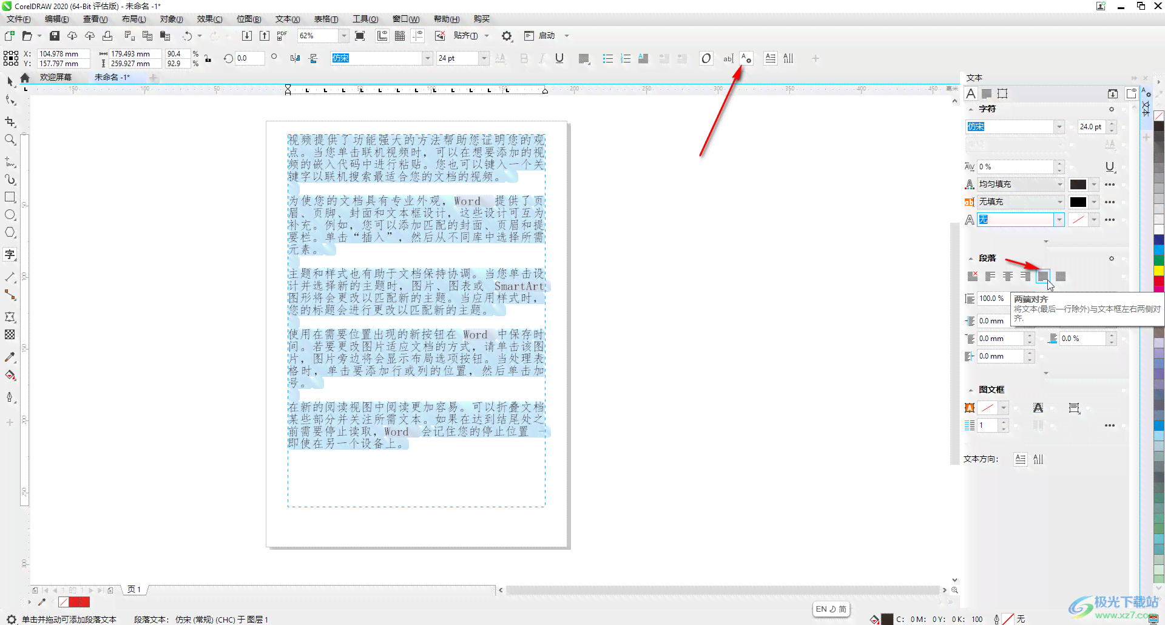The height and width of the screenshot is (625, 1165).
Task: Select left align in paragraph section
Action: point(990,276)
